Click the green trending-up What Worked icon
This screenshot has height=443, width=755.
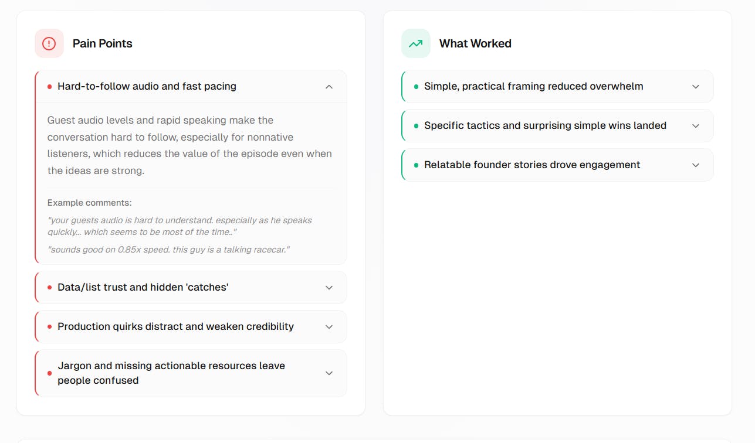click(416, 43)
